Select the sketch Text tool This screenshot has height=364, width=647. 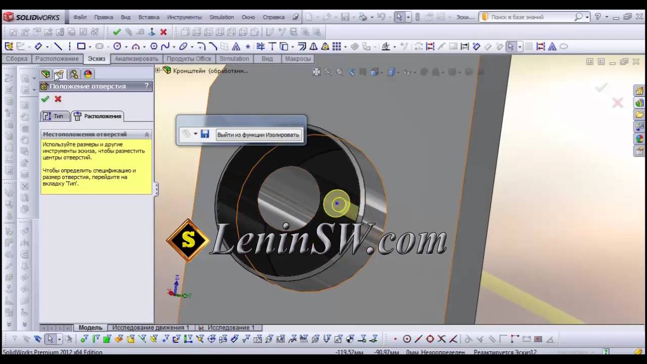236,47
